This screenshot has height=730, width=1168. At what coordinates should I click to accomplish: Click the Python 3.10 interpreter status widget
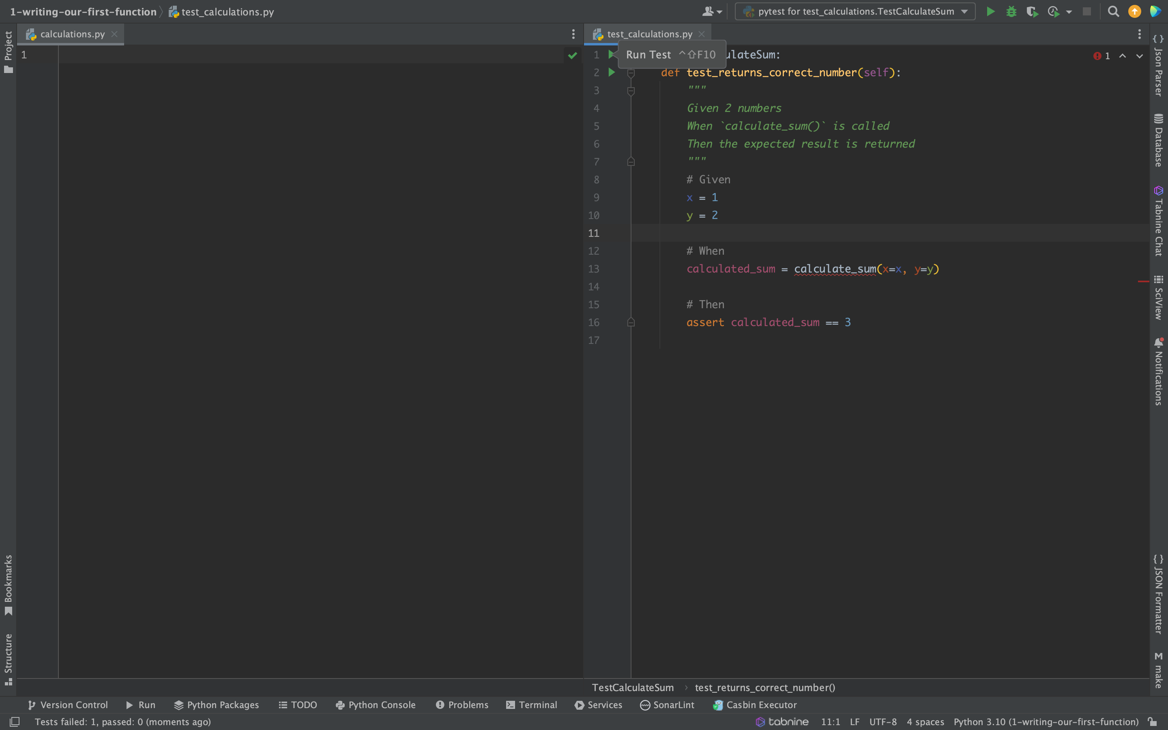click(1046, 722)
